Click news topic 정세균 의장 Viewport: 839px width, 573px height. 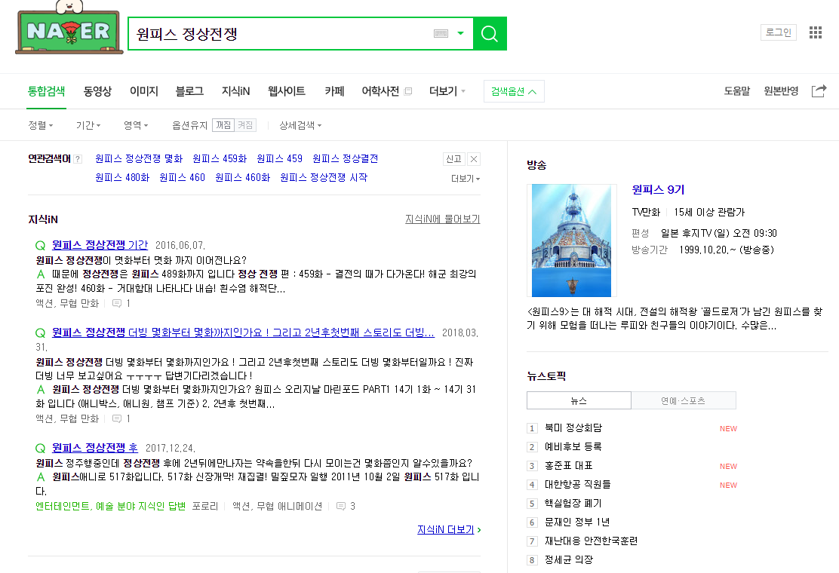pyautogui.click(x=568, y=559)
